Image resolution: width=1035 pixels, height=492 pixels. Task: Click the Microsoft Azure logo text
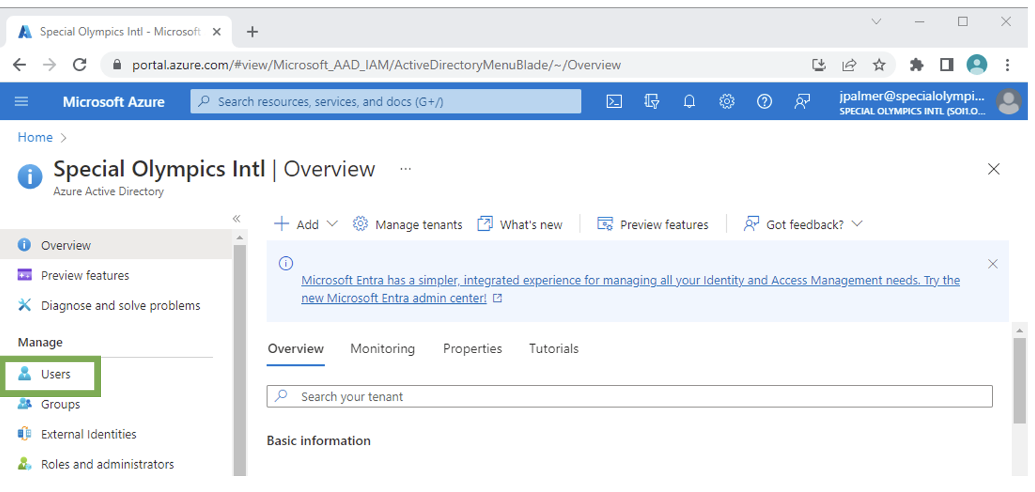114,102
